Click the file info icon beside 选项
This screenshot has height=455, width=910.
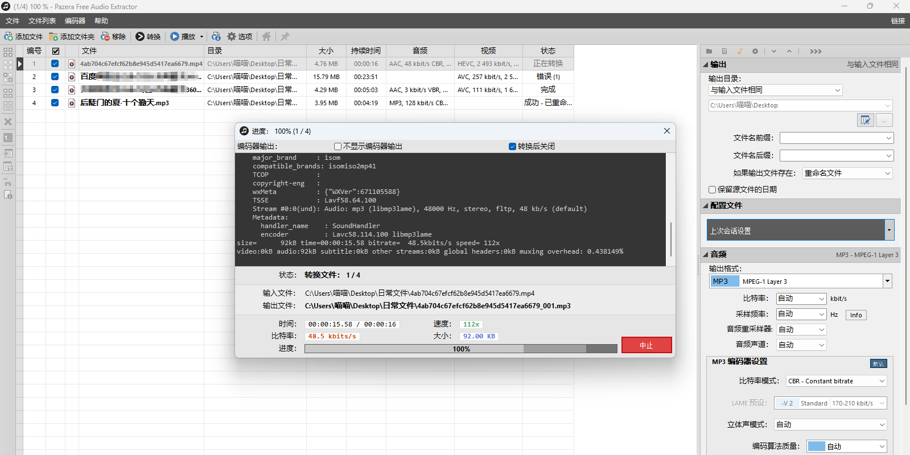pyautogui.click(x=216, y=36)
